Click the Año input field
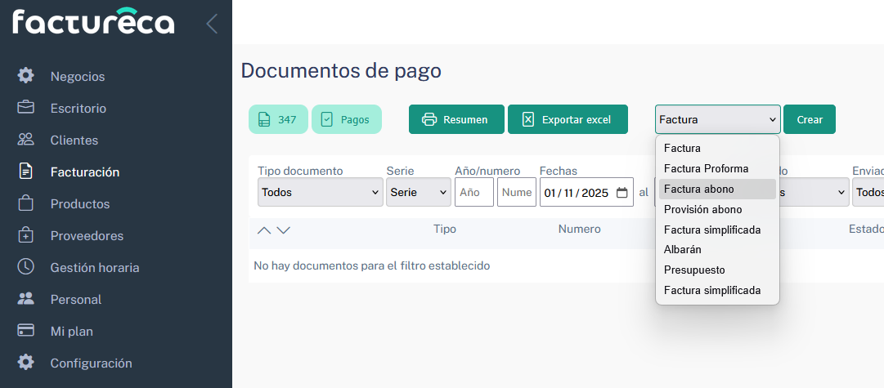Viewport: 884px width, 388px height. pyautogui.click(x=474, y=192)
